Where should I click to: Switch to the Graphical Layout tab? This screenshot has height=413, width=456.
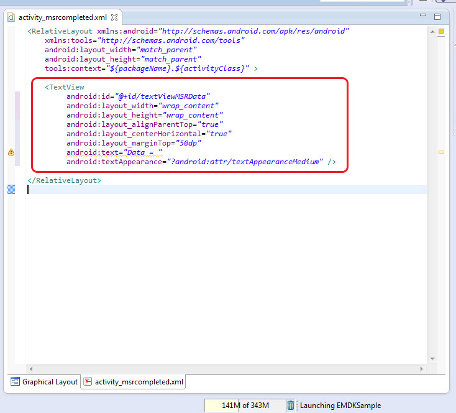pos(50,382)
